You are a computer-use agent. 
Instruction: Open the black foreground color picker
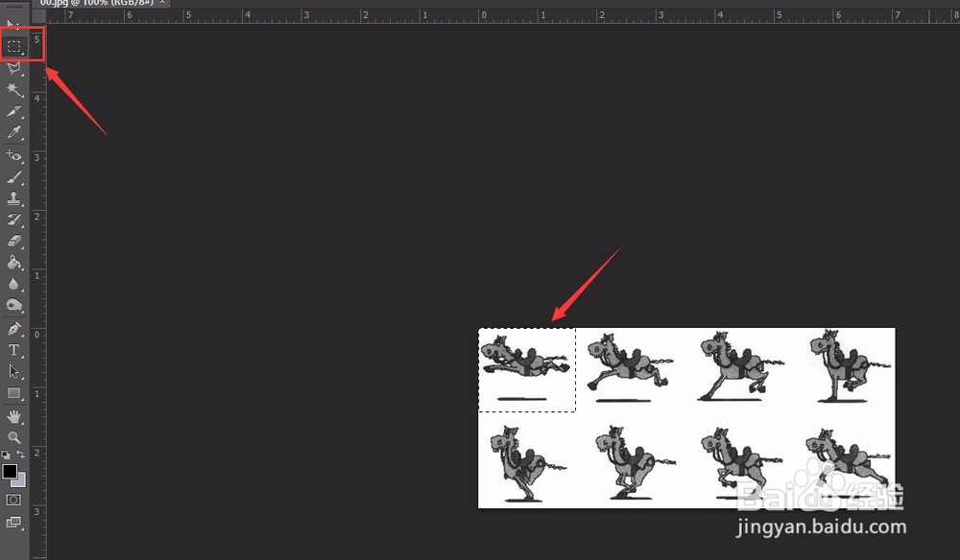9,471
